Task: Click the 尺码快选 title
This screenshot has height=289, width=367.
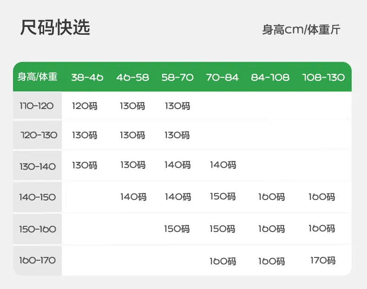Action: point(55,27)
